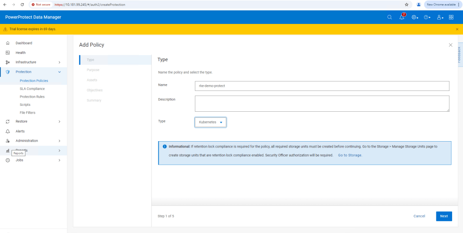This screenshot has width=463, height=233.
Task: Bookmark this page with star icon
Action: point(406,5)
